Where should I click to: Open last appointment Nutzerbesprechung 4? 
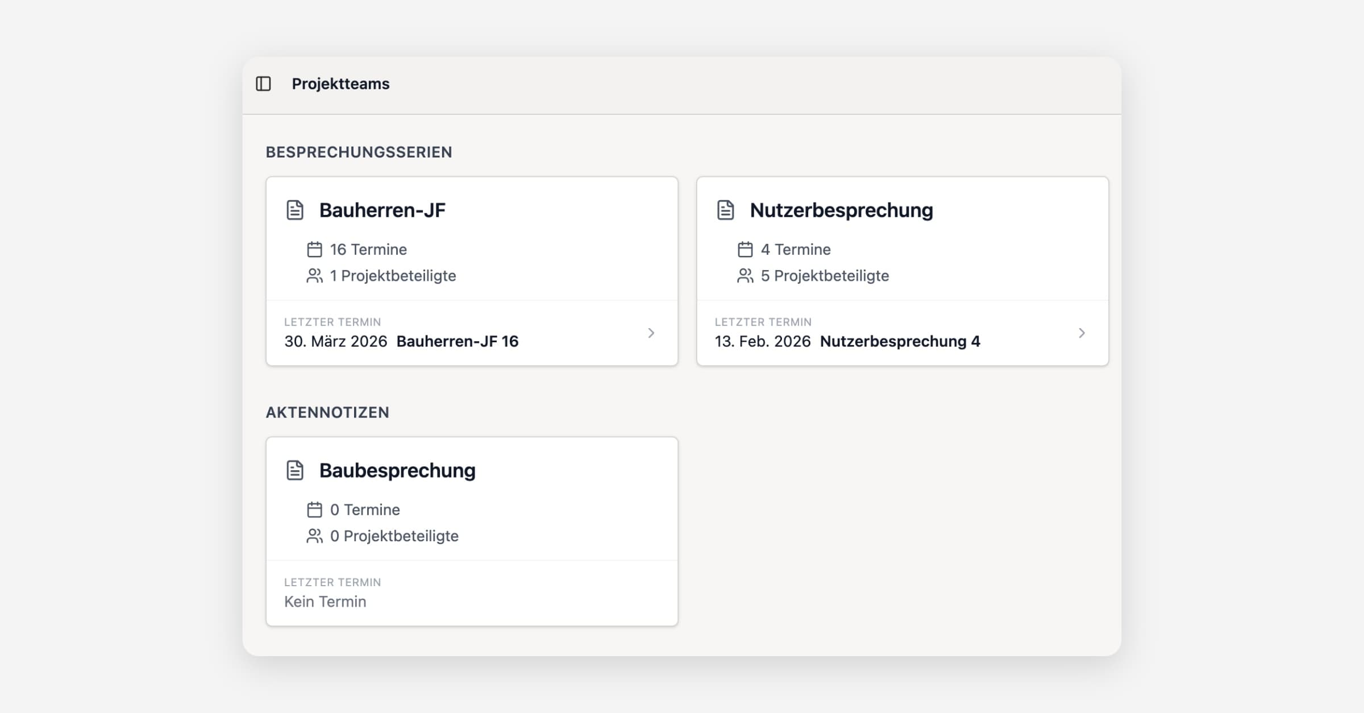pos(900,341)
